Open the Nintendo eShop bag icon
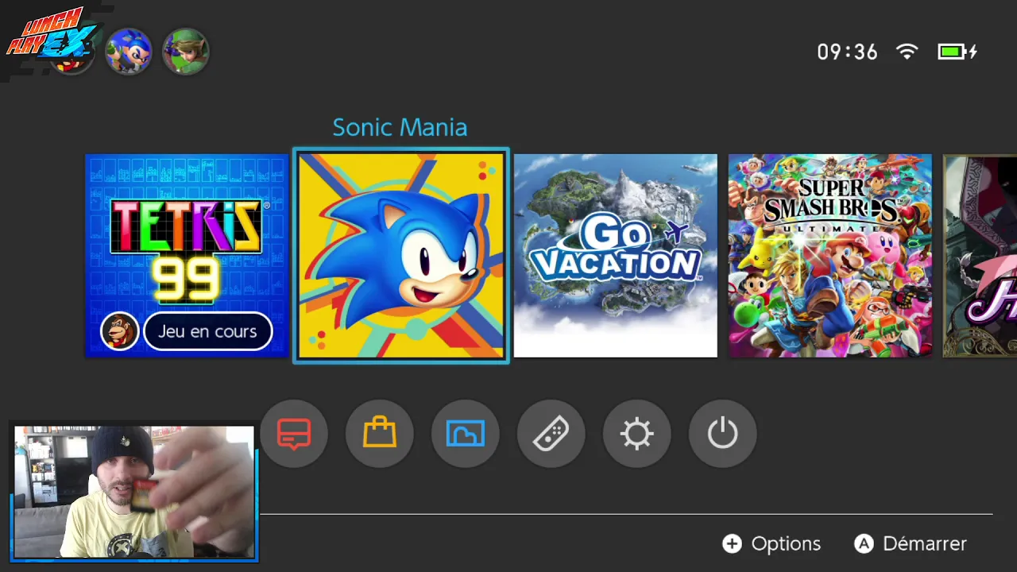Image resolution: width=1017 pixels, height=572 pixels. [x=380, y=434]
